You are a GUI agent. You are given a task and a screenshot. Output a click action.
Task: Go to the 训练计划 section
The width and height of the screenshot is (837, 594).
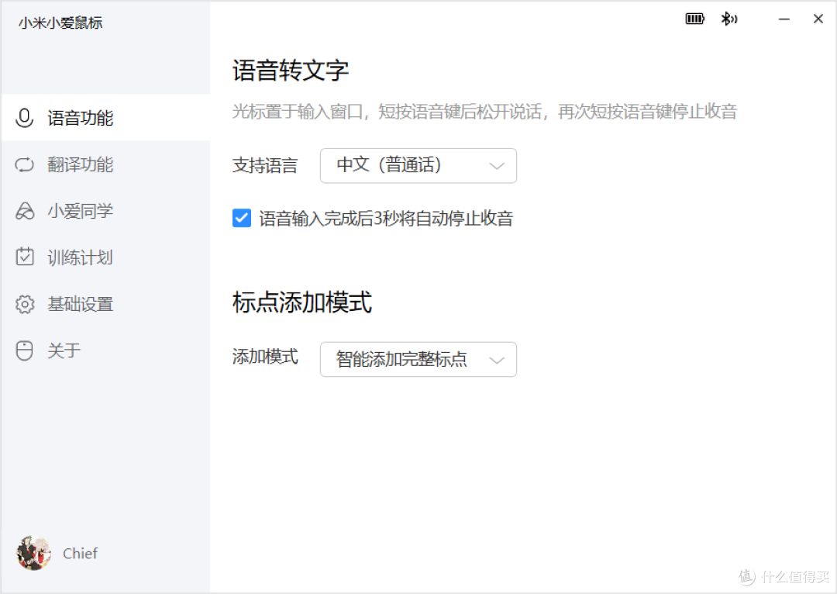(x=80, y=257)
